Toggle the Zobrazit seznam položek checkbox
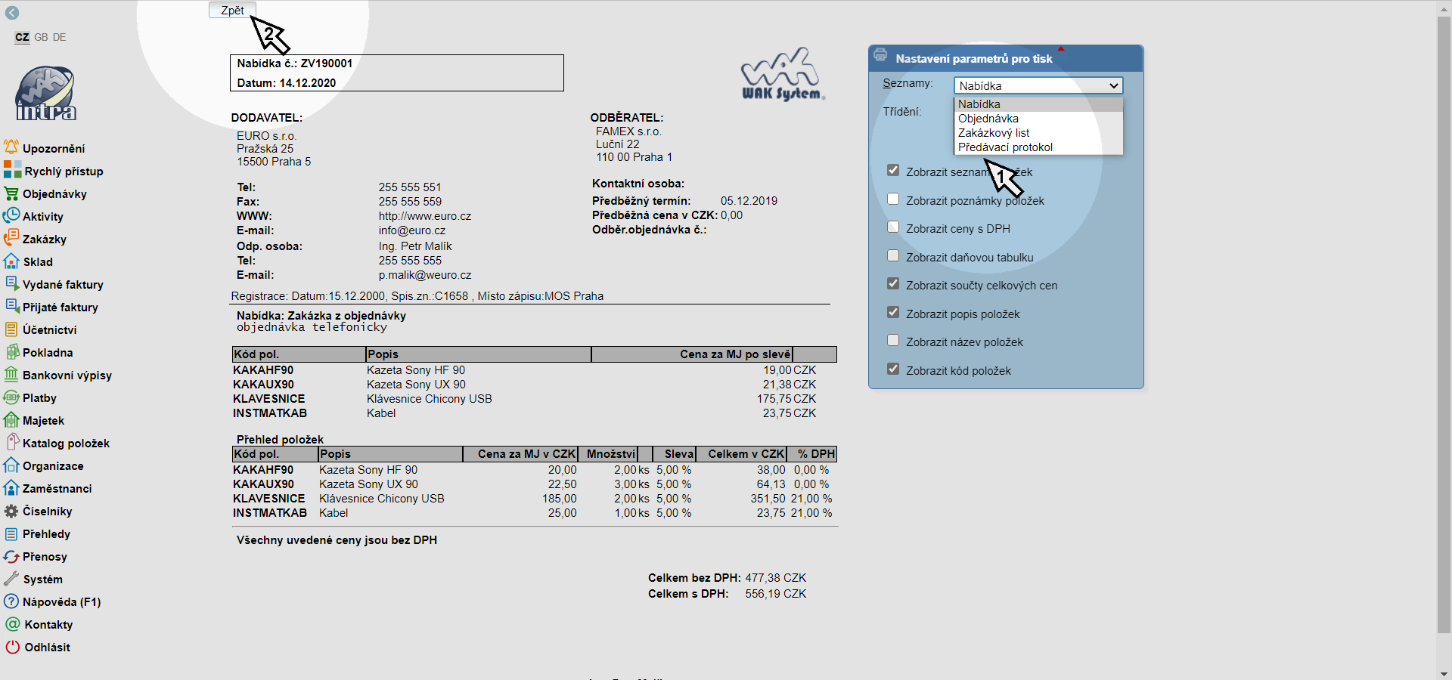 point(893,171)
